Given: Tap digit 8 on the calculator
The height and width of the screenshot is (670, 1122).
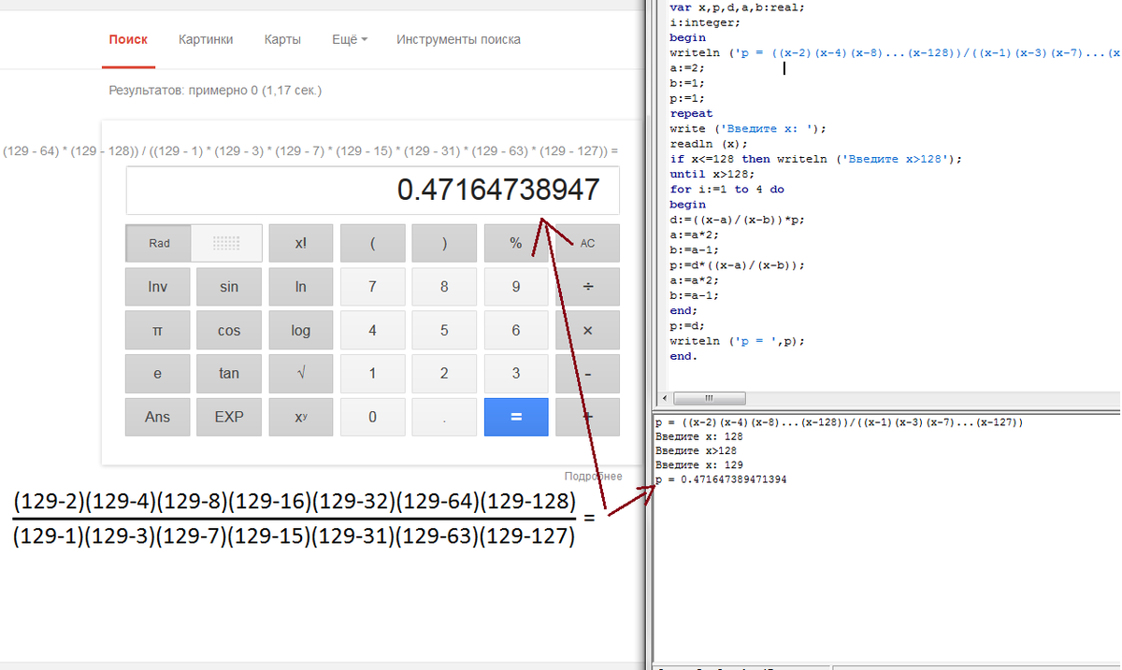Looking at the screenshot, I should [x=444, y=287].
